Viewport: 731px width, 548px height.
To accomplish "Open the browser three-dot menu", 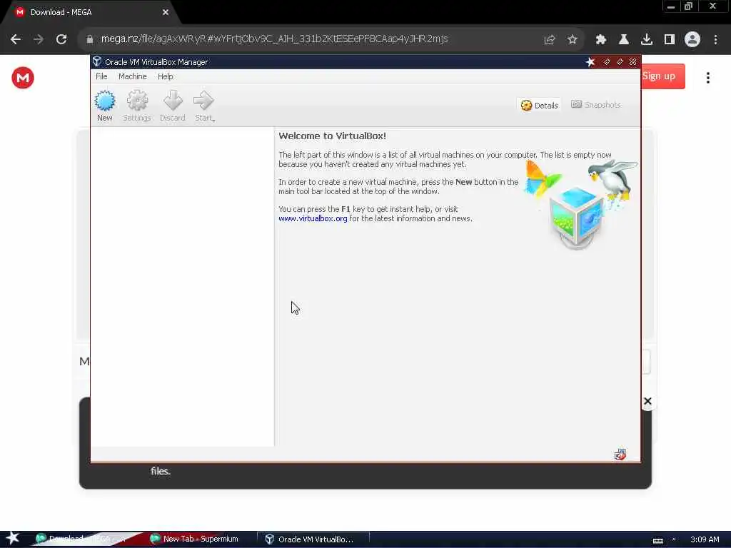I will [715, 40].
